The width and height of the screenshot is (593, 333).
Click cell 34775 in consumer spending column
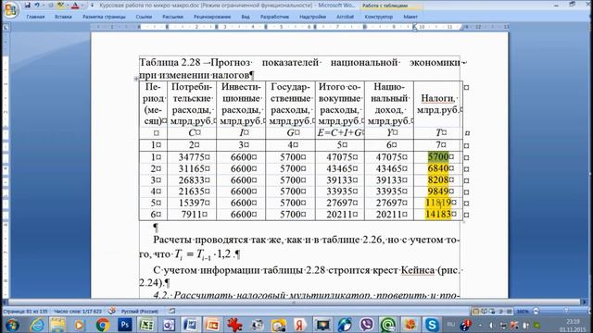pyautogui.click(x=192, y=156)
